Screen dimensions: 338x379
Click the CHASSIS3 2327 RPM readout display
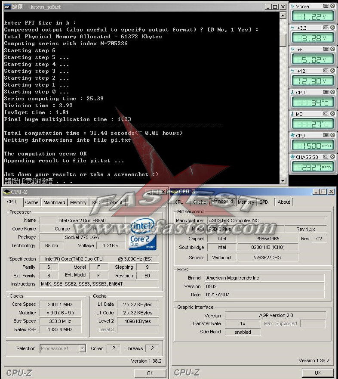pyautogui.click(x=313, y=167)
